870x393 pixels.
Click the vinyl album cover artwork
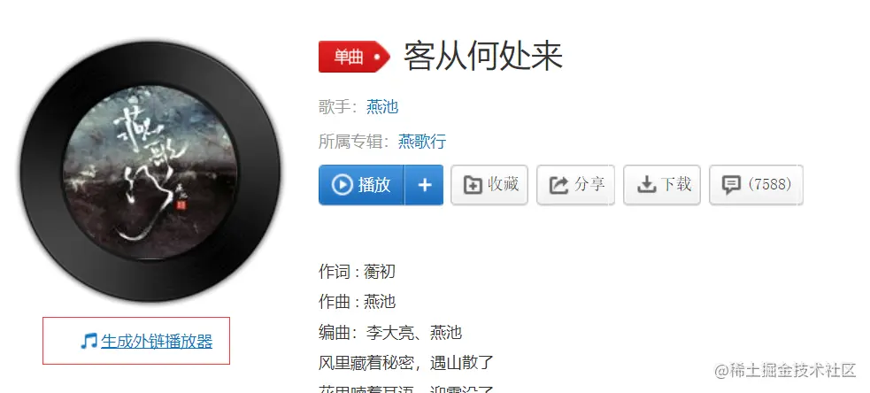(150, 171)
